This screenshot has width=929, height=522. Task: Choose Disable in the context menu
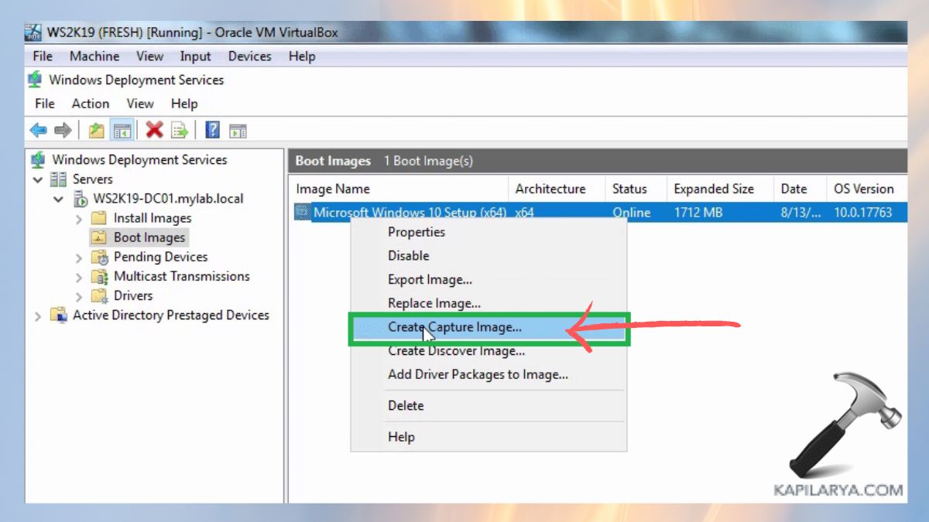pyautogui.click(x=488, y=255)
